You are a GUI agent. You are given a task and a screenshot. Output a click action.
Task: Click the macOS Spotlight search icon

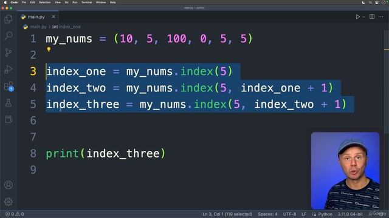pyautogui.click(x=370, y=2)
